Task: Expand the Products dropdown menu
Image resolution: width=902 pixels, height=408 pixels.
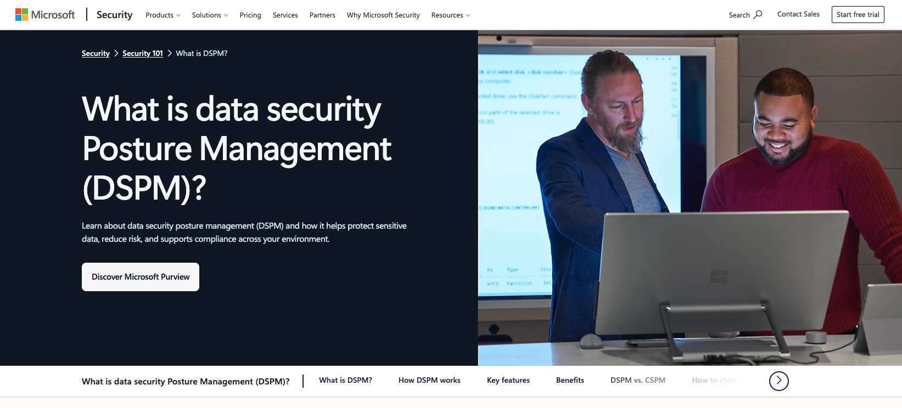Action: [x=163, y=15]
